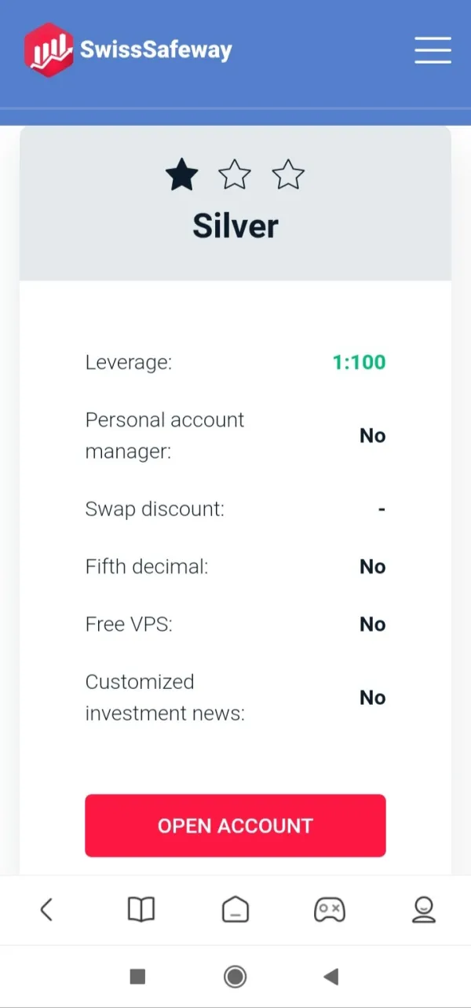Click the Customized investment news label
Screen dimensions: 471x1008
click(165, 698)
